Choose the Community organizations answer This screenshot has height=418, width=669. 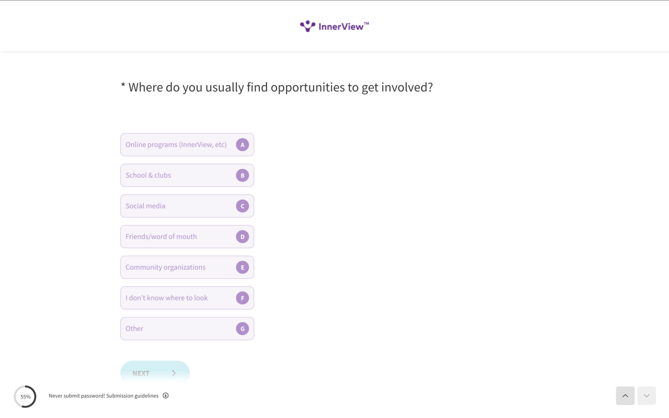click(x=187, y=268)
